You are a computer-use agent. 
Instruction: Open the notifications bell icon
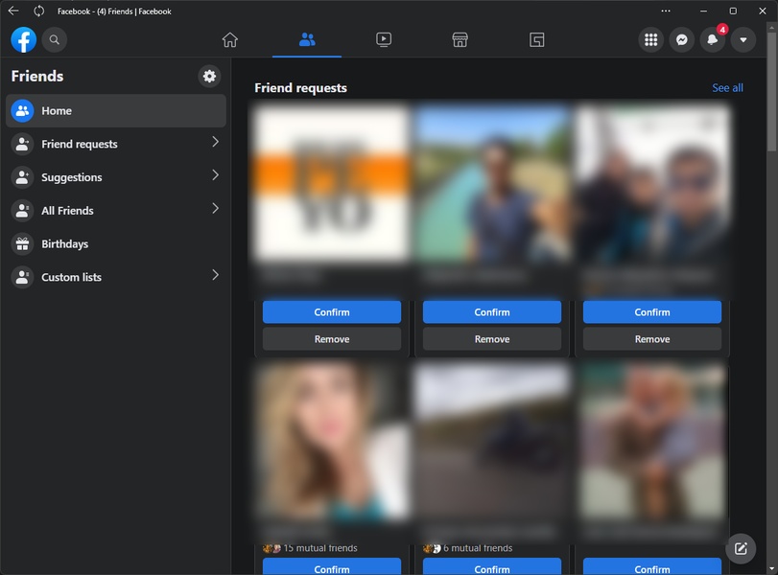712,39
